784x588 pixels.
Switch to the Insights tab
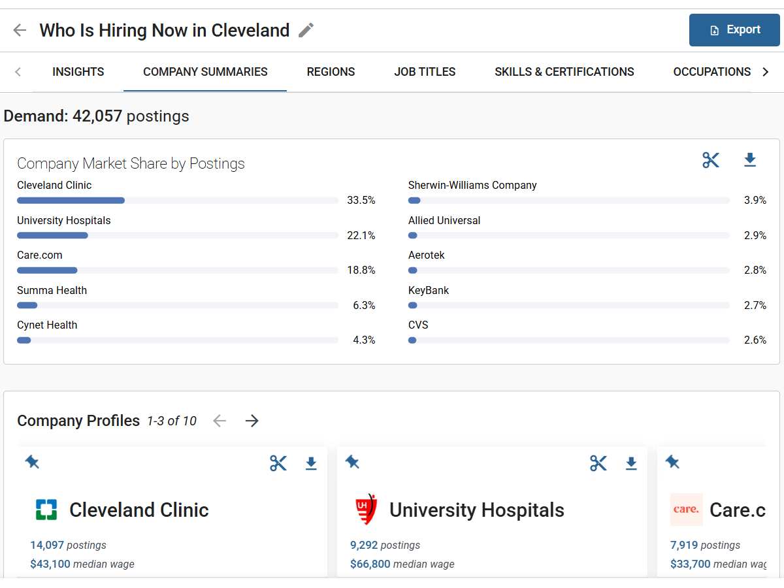click(x=78, y=72)
